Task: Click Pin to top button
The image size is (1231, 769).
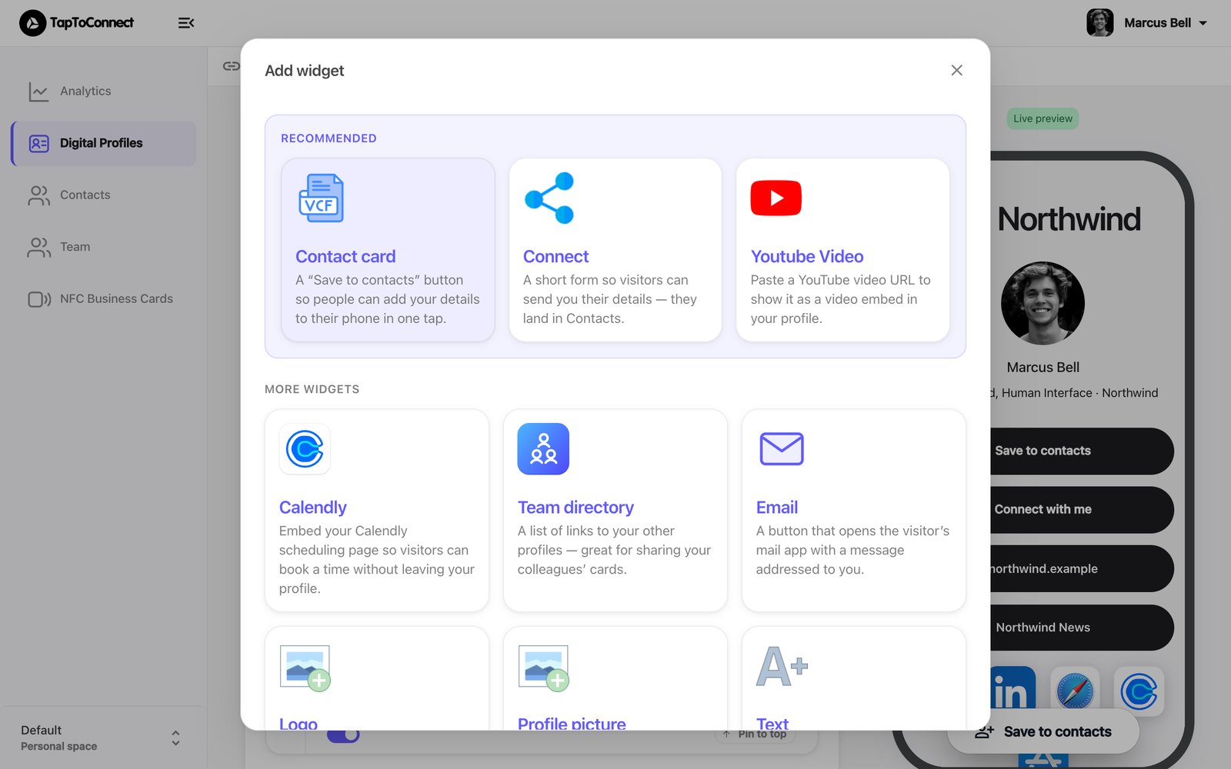Action: click(x=755, y=734)
